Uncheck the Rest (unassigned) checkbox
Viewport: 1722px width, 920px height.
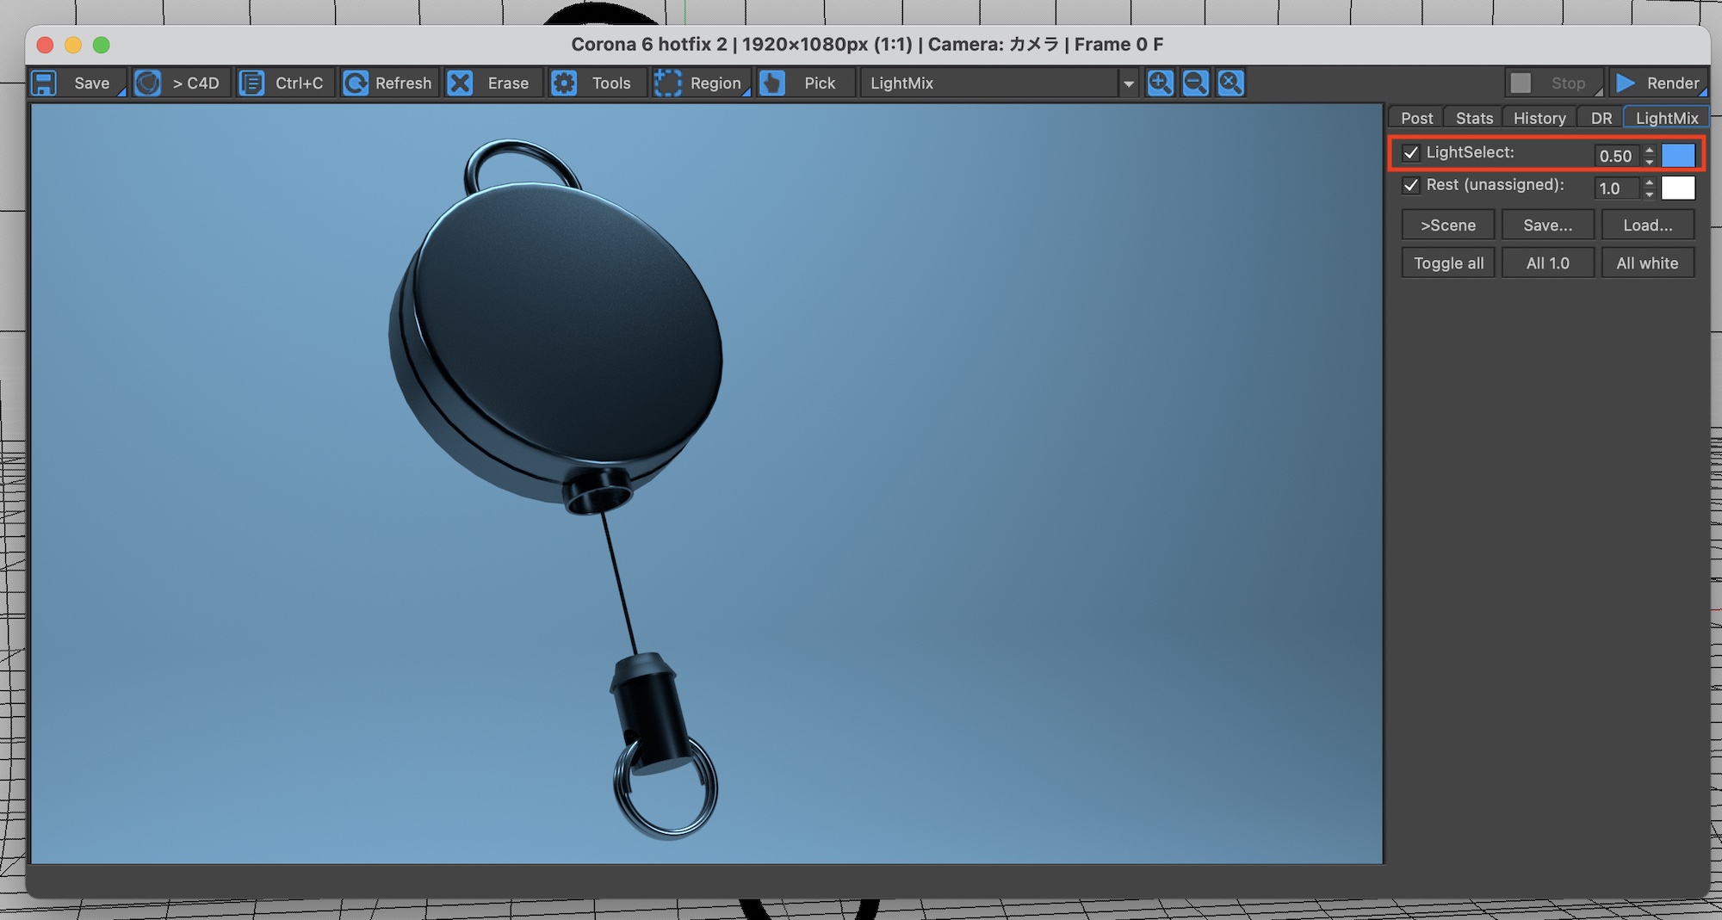click(1410, 185)
